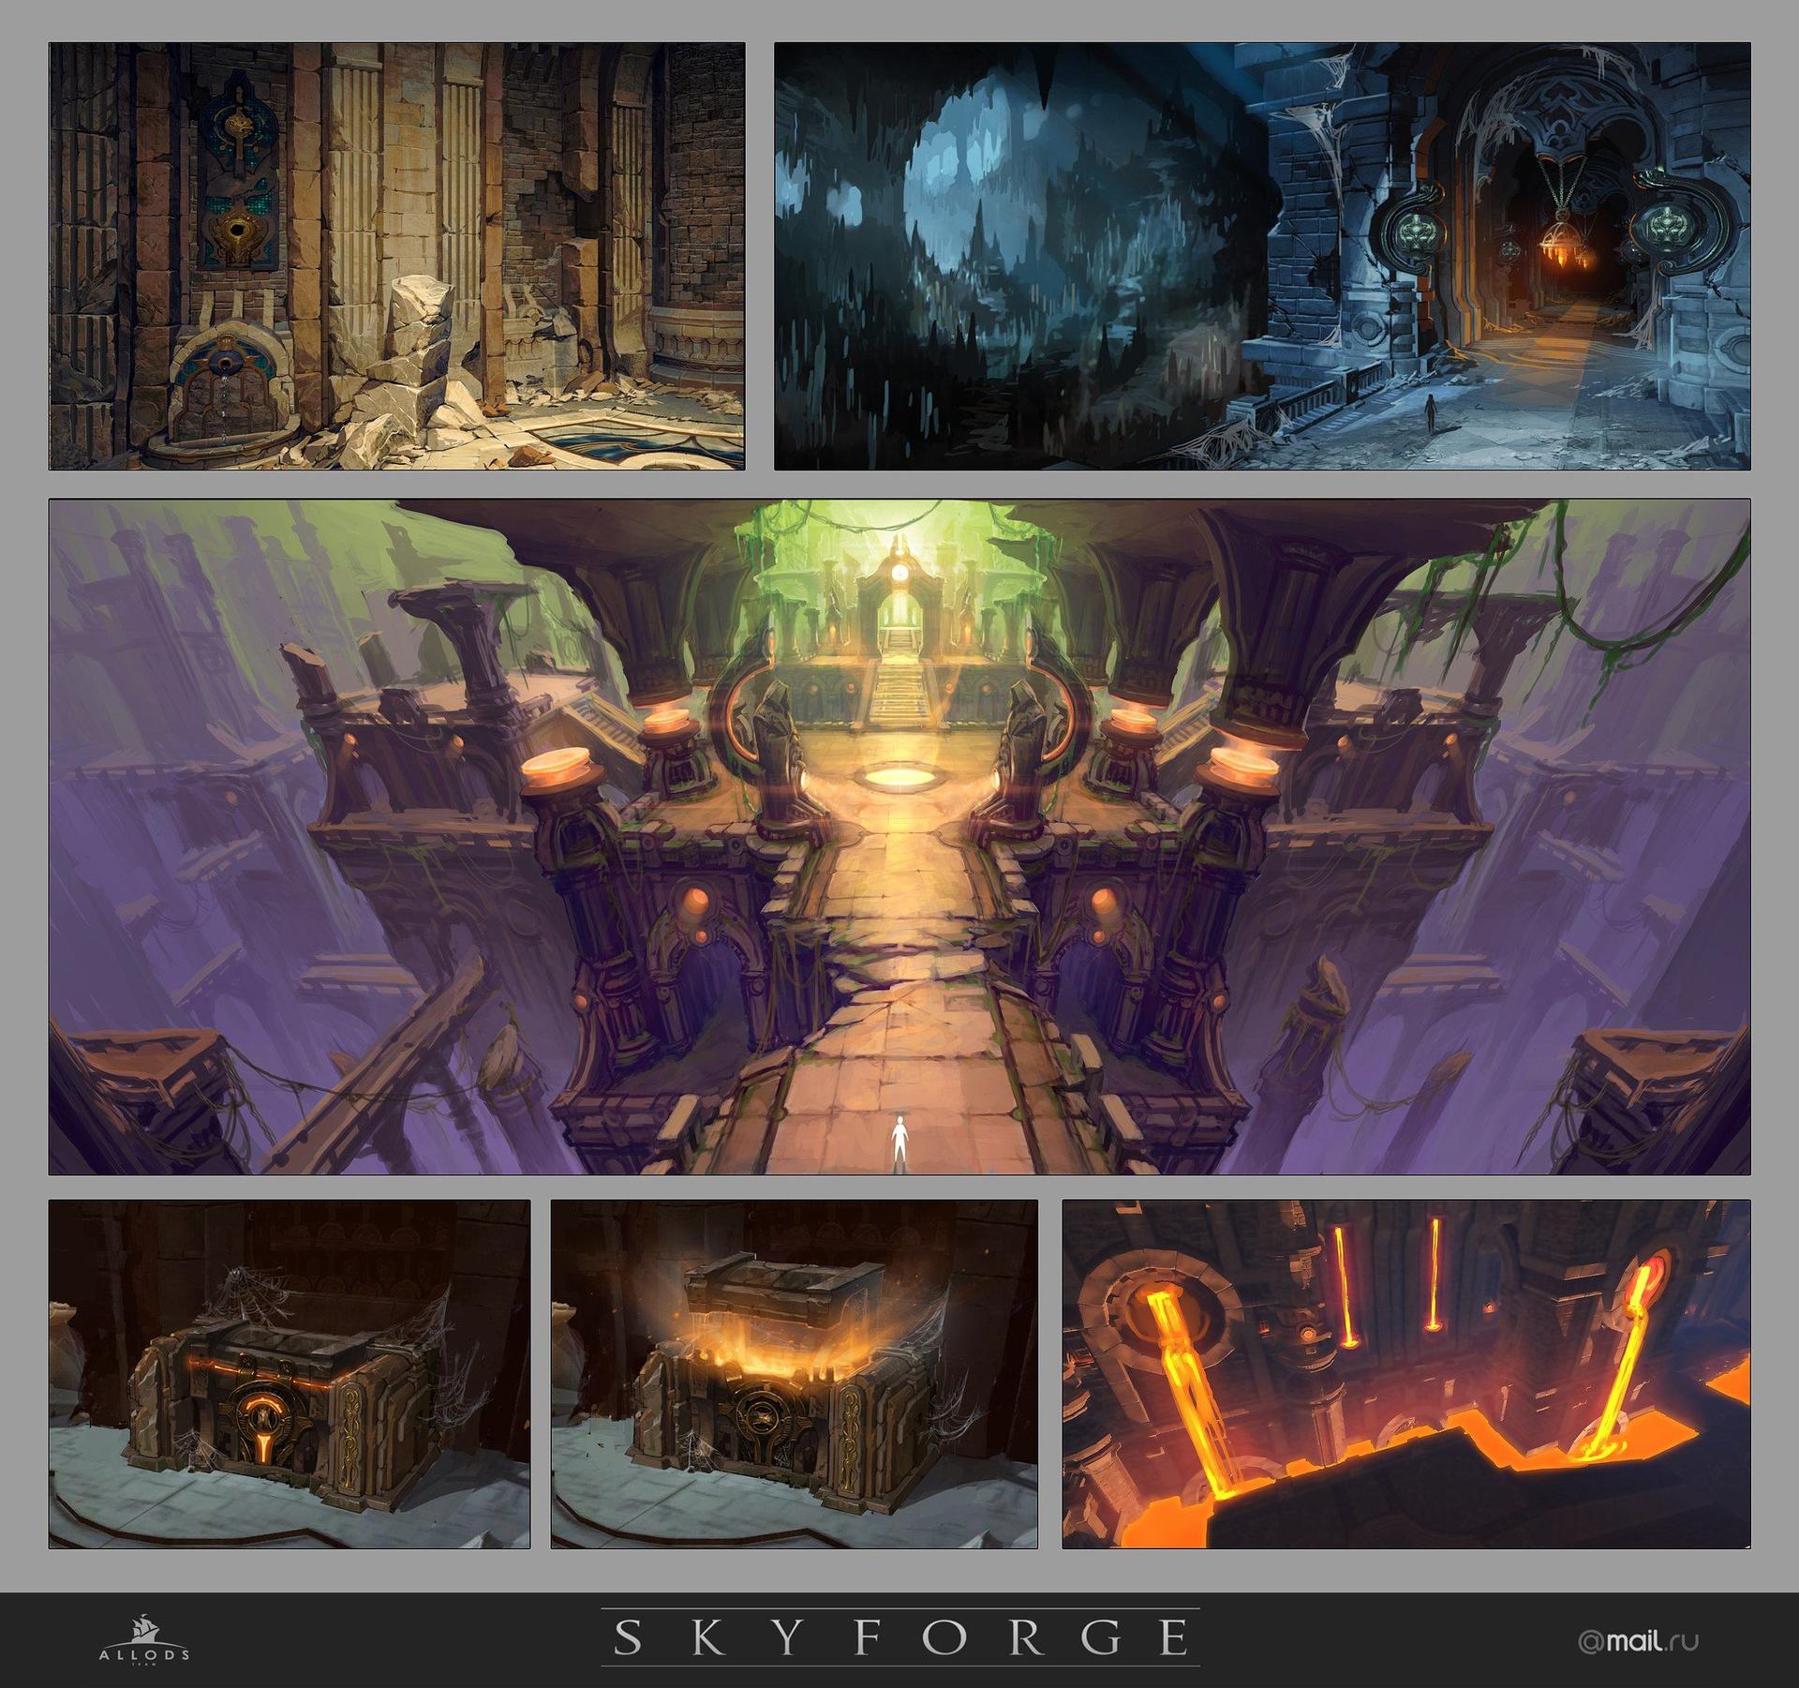The image size is (1799, 1688).
Task: Click the Skyforge title logo
Action: [x=899, y=1636]
